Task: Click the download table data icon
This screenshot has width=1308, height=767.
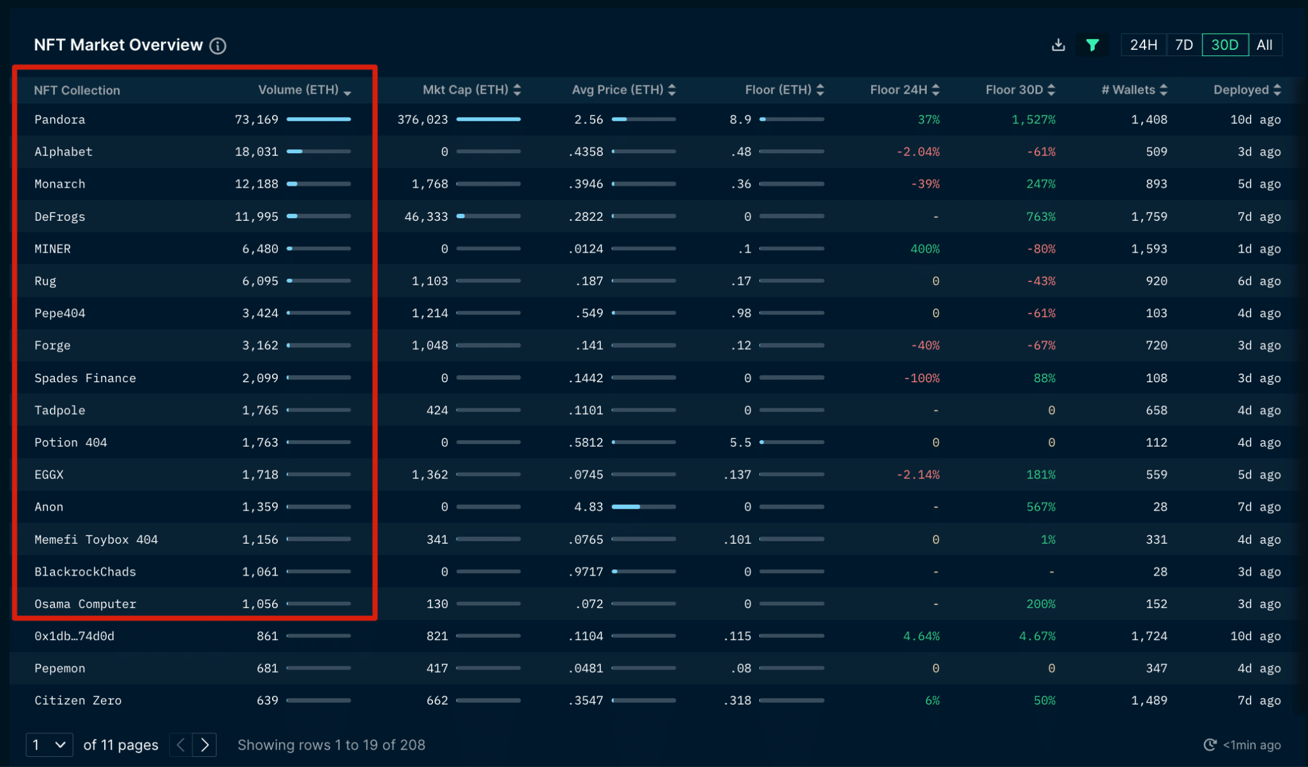Action: click(1058, 45)
